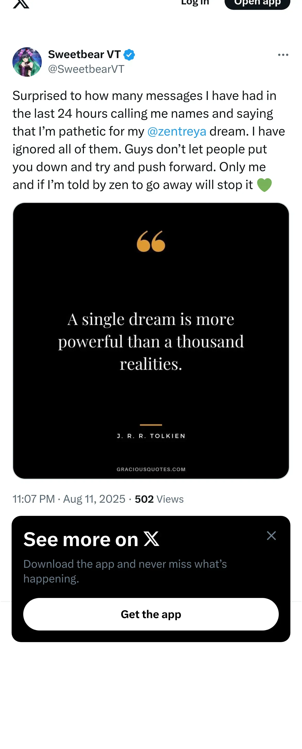The width and height of the screenshot is (302, 749).
Task: Click the 502 Views count
Action: pos(159,499)
